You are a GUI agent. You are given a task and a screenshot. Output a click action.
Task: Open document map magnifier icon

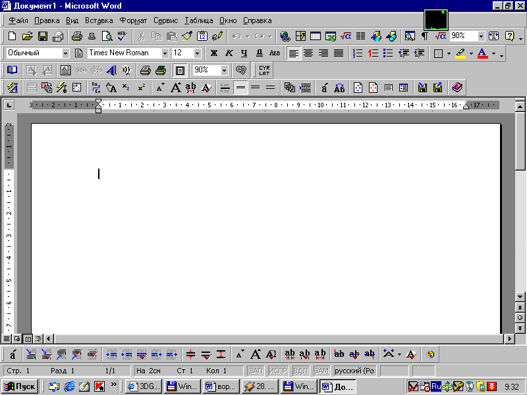(x=410, y=36)
